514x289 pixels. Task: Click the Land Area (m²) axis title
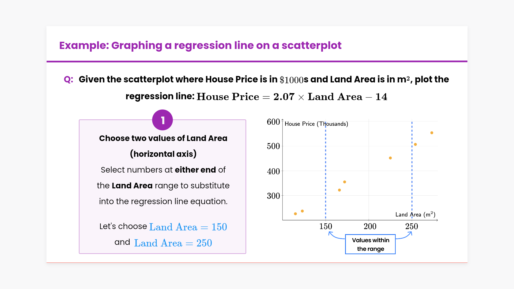415,215
